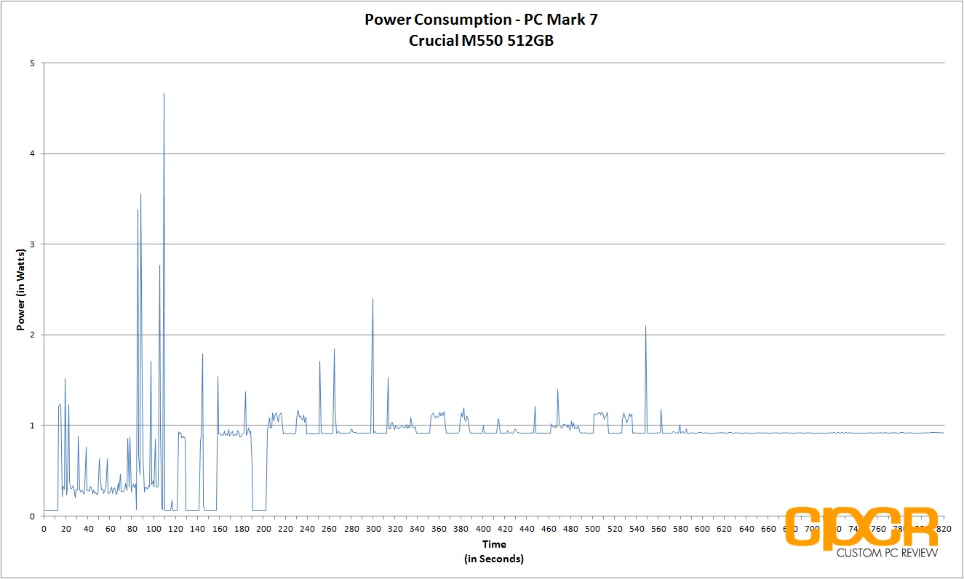Click the 'Time' x-axis label

pyautogui.click(x=494, y=544)
